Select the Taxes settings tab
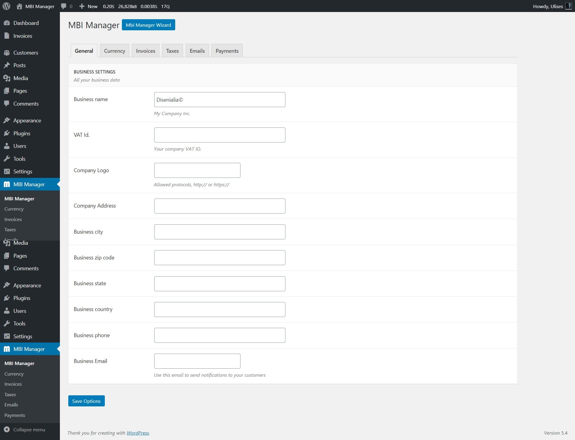 point(172,51)
